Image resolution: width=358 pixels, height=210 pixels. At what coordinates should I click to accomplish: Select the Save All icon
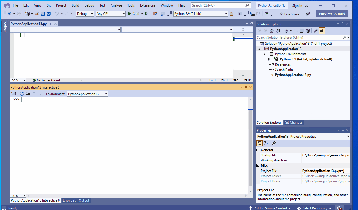coord(48,14)
